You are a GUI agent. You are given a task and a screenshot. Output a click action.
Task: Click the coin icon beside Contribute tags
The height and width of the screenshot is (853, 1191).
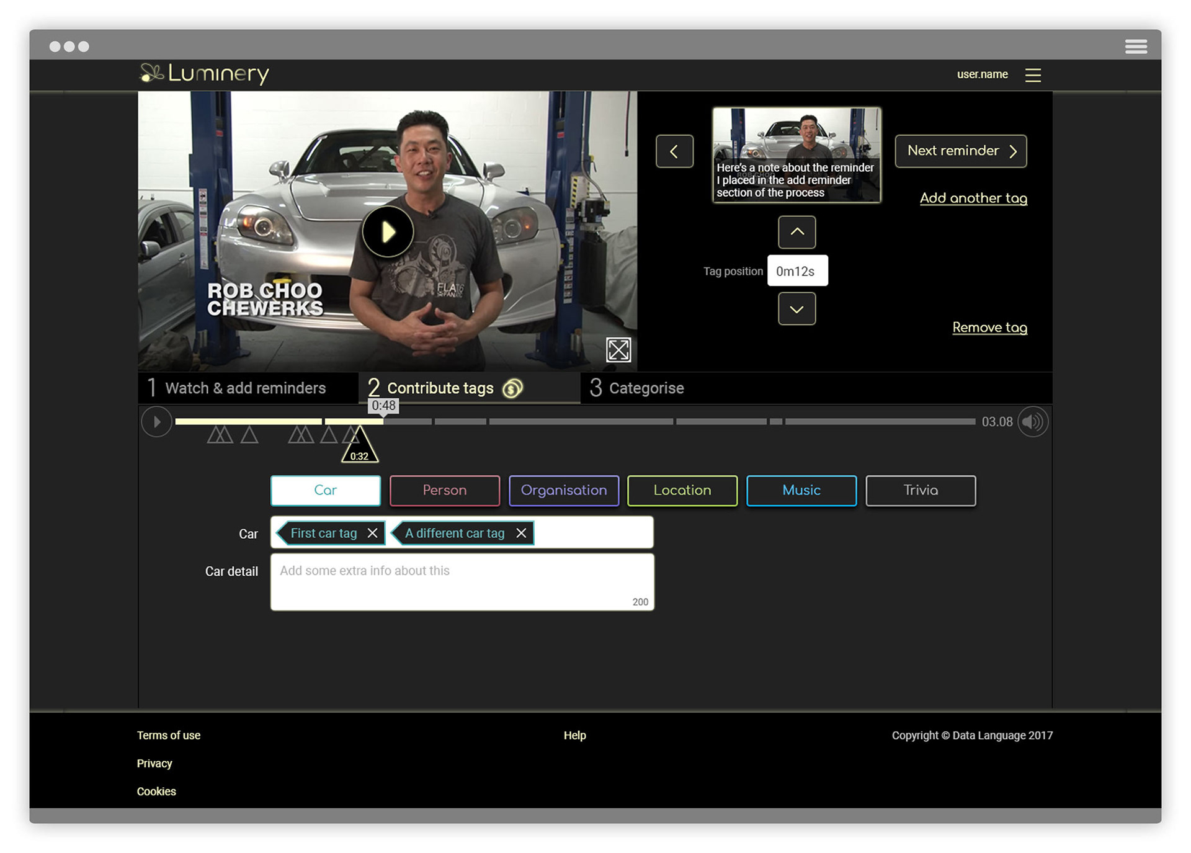click(512, 388)
